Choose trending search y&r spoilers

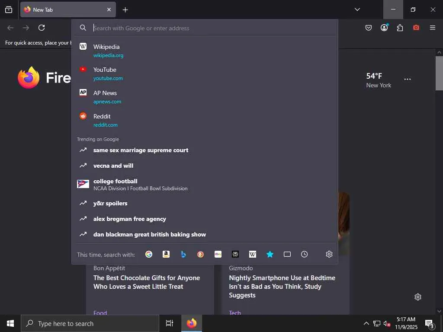point(205,203)
